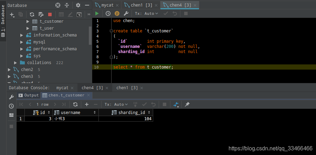Expand t_user table node
Image resolution: width=316 pixels, height=155 pixels.
point(28,28)
